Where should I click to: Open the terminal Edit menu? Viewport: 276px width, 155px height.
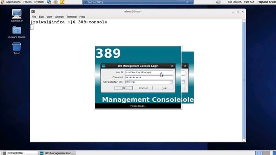click(x=41, y=17)
